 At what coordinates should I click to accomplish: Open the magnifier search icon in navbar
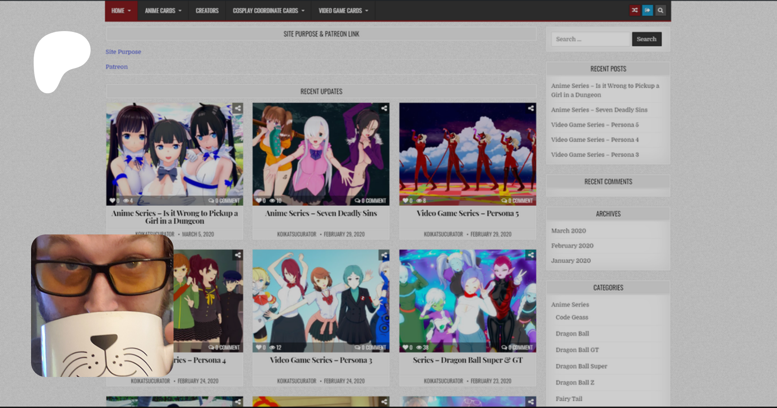tap(660, 10)
